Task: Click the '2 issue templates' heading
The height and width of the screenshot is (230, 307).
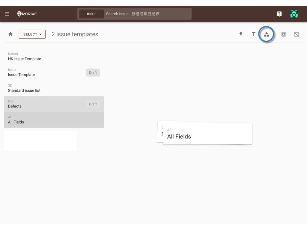Action: [75, 34]
